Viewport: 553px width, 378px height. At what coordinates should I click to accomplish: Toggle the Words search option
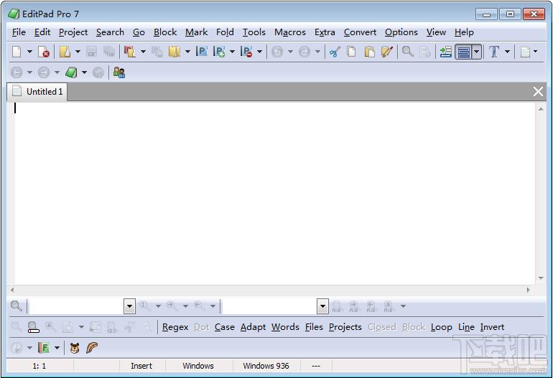(x=285, y=327)
